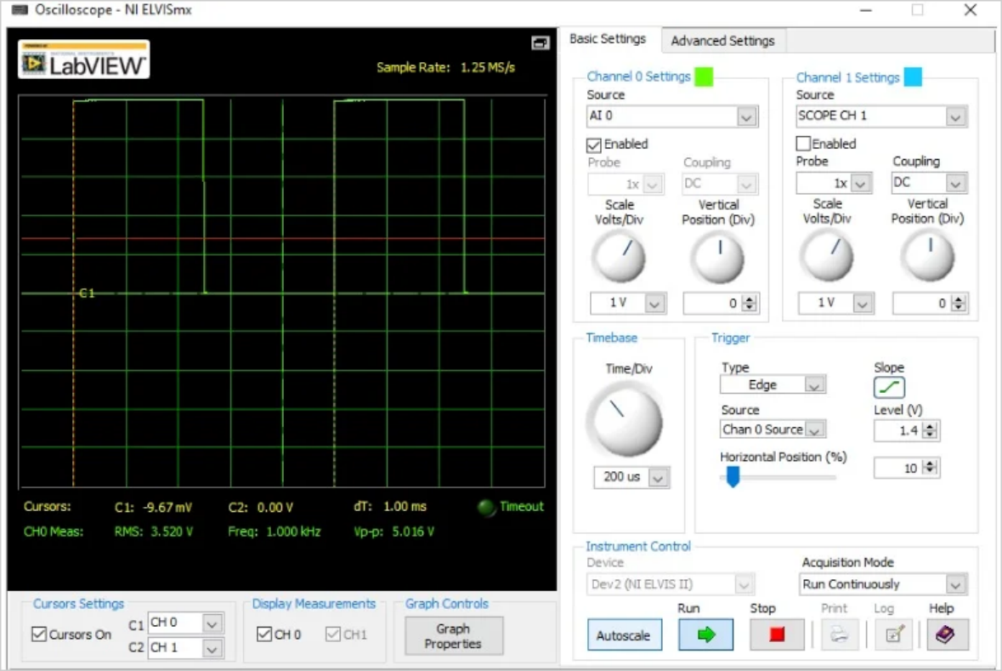Click the C2 0.00 V cursor readout
This screenshot has width=1002, height=671.
tap(260, 507)
